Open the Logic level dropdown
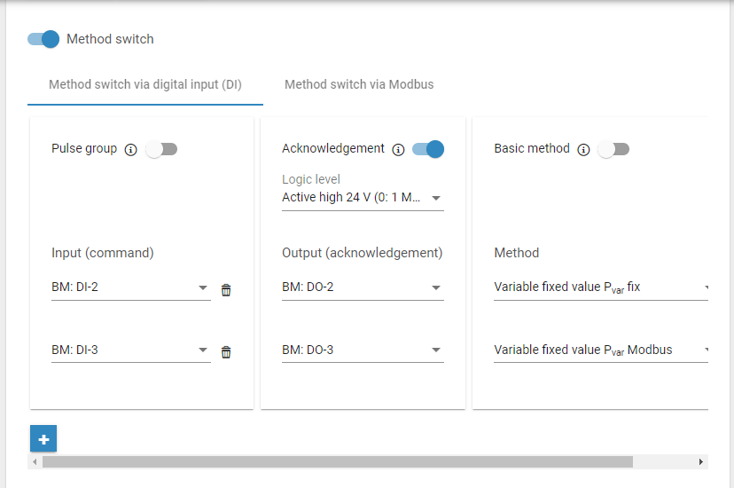This screenshot has height=488, width=734. (x=362, y=198)
